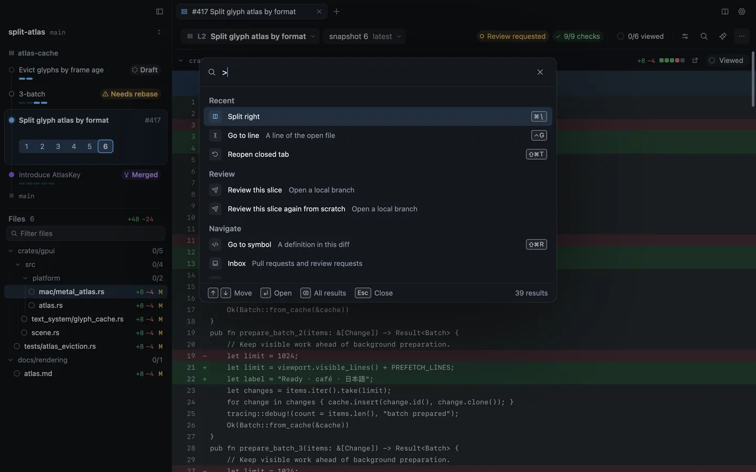Viewport: 756px width, 472px height.
Task: Collapse the crates/gpui folder
Action: click(x=10, y=251)
